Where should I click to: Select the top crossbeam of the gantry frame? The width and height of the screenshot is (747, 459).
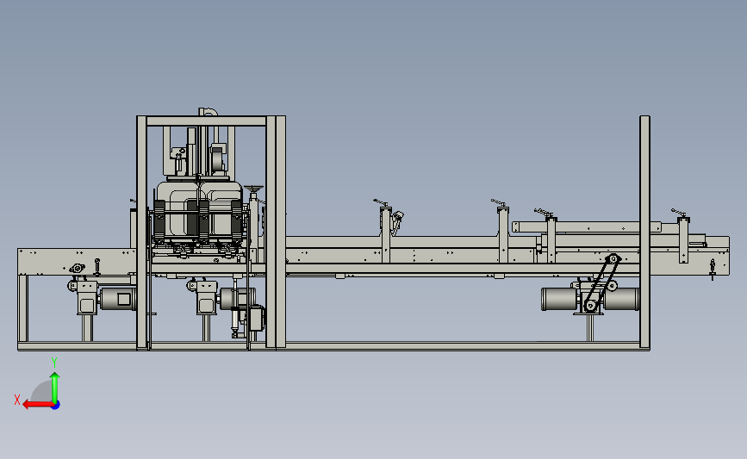[206, 121]
